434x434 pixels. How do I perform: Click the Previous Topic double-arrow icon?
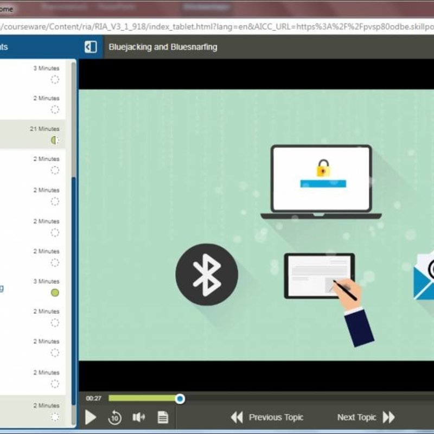pos(237,417)
